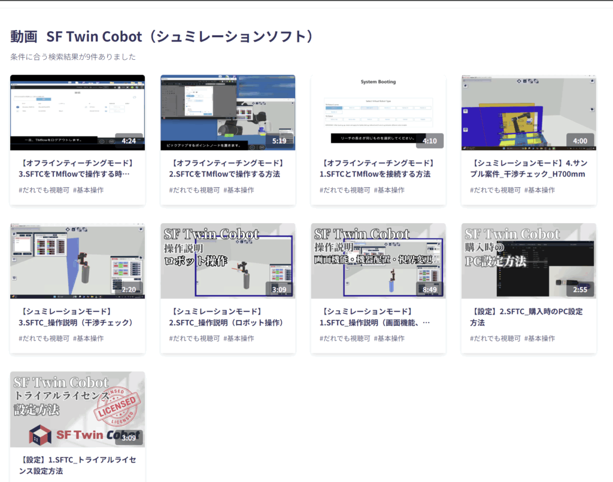Open the 2:20 interference check video thumbnail
This screenshot has height=482, width=613.
[77, 261]
